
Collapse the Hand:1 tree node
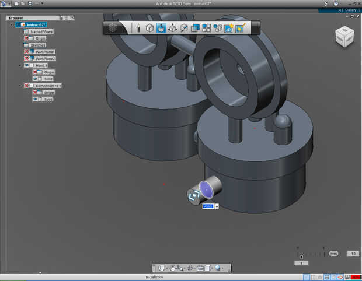point(20,65)
